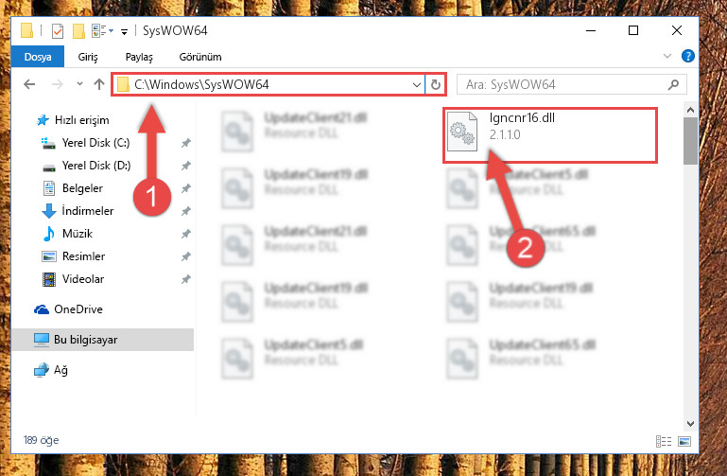
Task: Open recent locations dropdown arrow
Action: (79, 84)
